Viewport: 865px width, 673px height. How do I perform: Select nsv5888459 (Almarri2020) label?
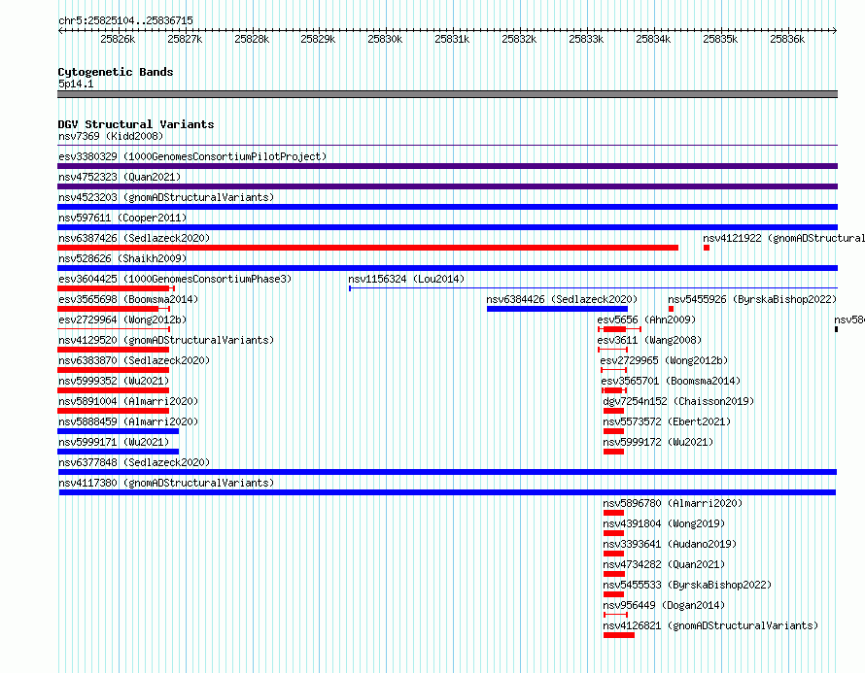128,421
